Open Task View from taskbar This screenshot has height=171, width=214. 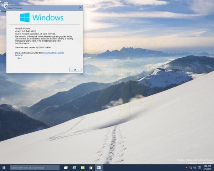66,167
